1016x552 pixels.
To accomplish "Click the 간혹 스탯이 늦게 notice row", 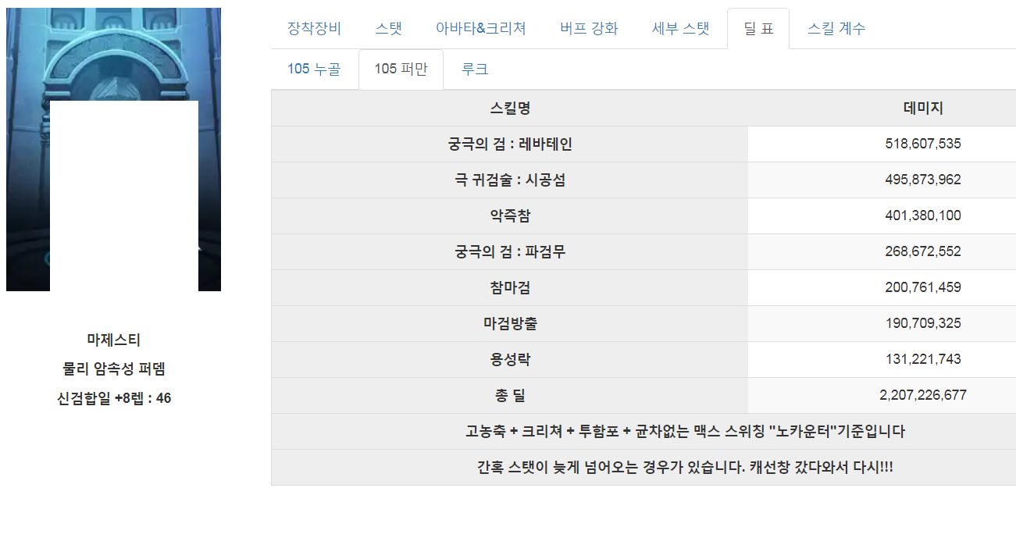I will click(x=643, y=468).
